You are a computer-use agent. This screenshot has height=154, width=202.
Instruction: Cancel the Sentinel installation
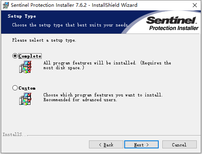click(x=180, y=144)
